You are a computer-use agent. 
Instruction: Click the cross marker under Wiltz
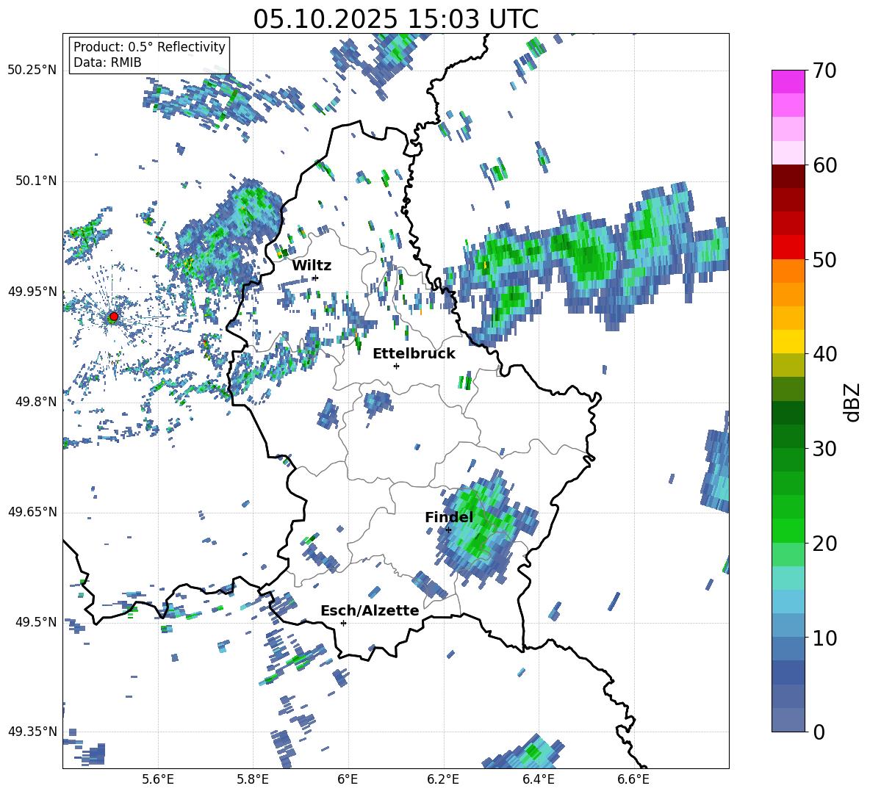tap(316, 278)
